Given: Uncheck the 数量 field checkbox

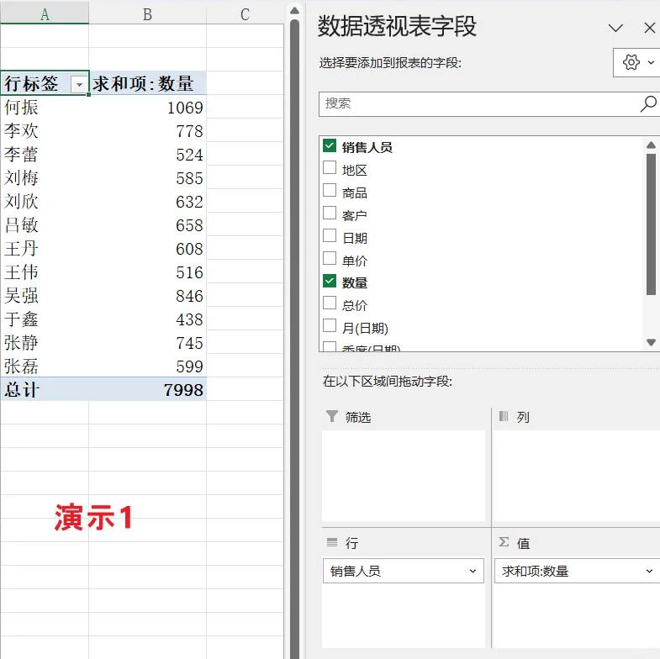Looking at the screenshot, I should (x=330, y=281).
